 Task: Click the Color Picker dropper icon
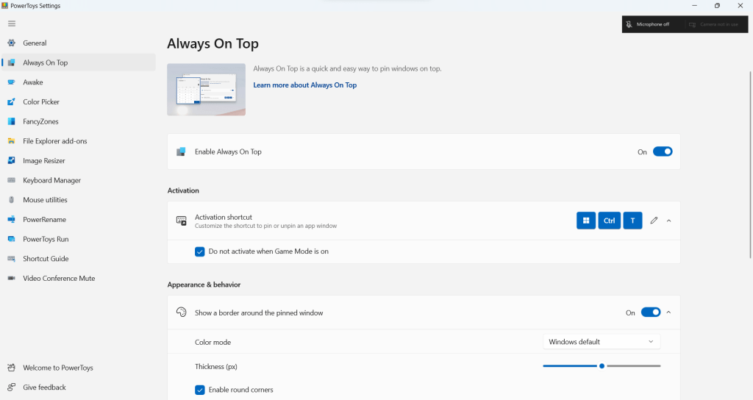click(12, 101)
